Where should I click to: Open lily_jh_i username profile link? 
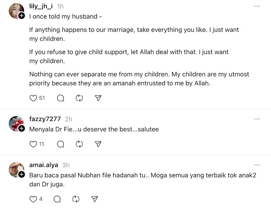tap(41, 6)
